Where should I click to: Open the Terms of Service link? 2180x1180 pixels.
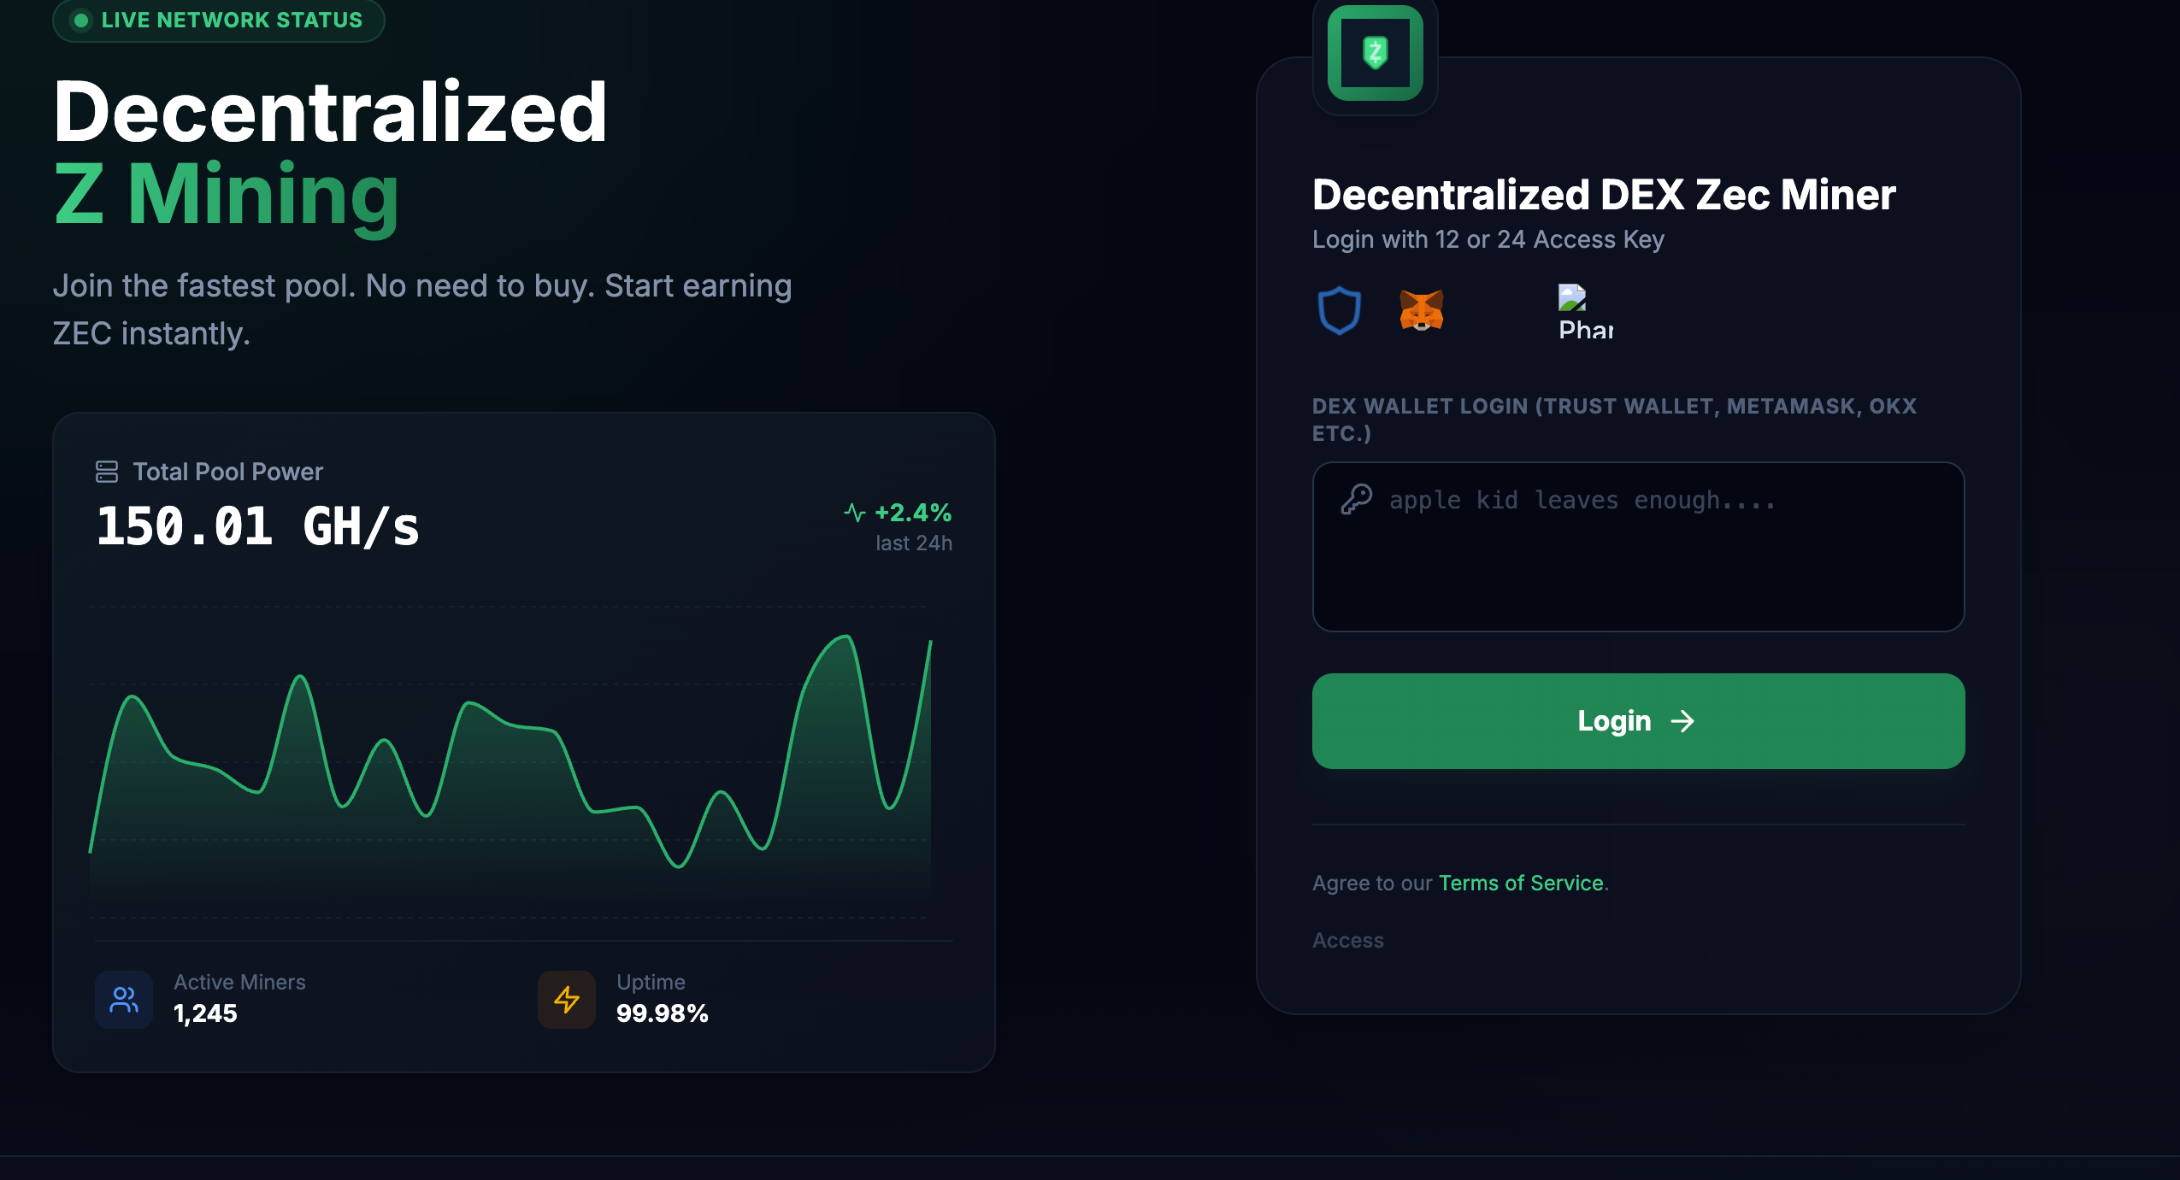[1521, 883]
